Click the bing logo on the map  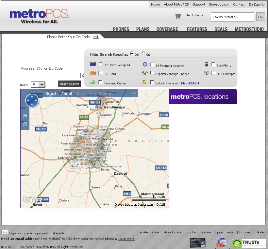click(32, 199)
